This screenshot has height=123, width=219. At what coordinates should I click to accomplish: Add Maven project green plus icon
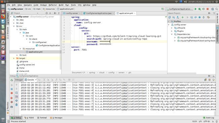coord(183,17)
